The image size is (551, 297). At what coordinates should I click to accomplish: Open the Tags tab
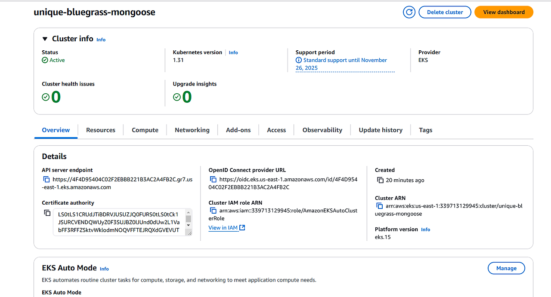(426, 130)
